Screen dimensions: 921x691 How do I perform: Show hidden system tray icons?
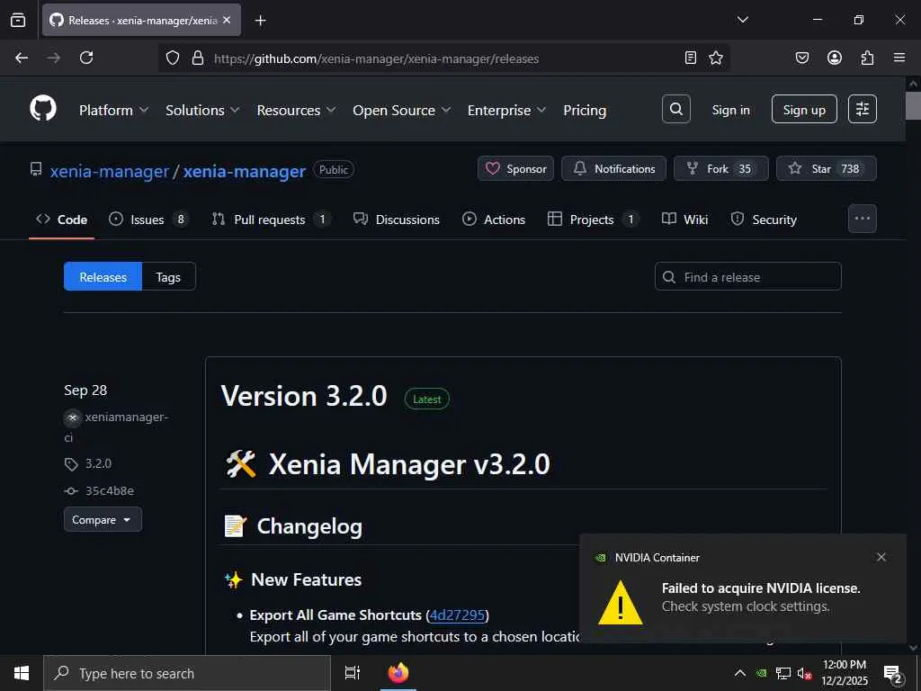(740, 673)
